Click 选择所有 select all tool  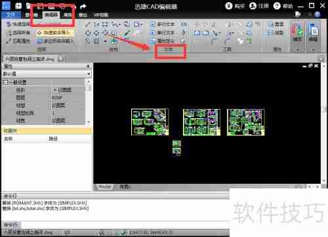coord(18,33)
